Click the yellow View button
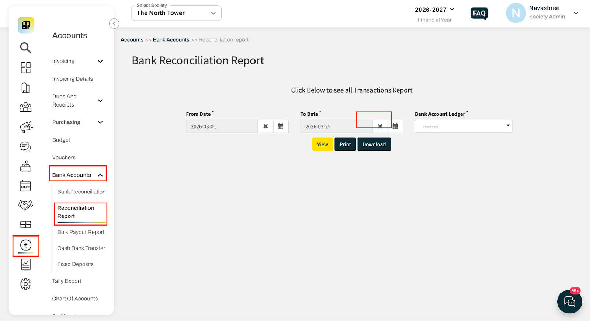This screenshot has width=590, height=321. tap(323, 144)
